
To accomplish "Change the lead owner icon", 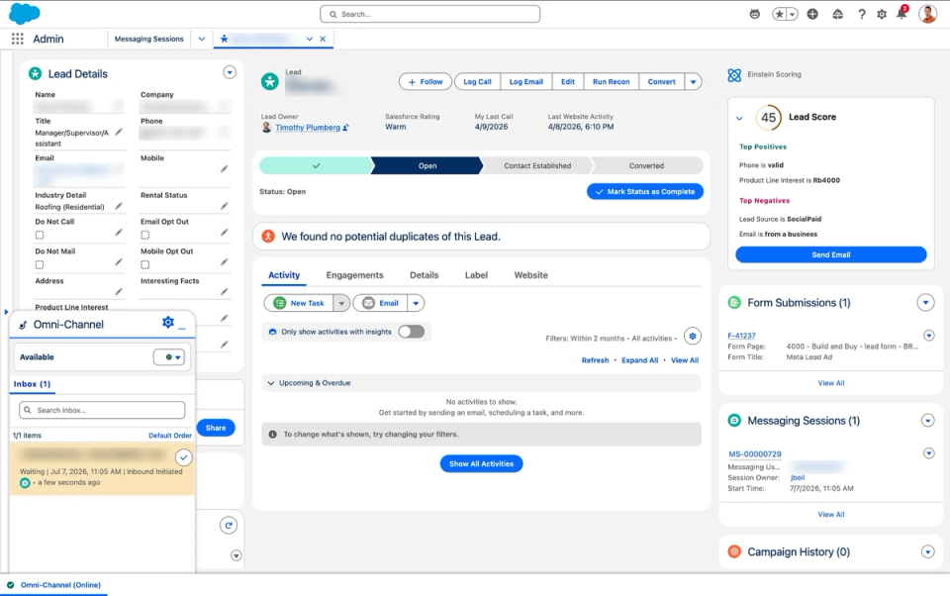I will click(x=346, y=128).
